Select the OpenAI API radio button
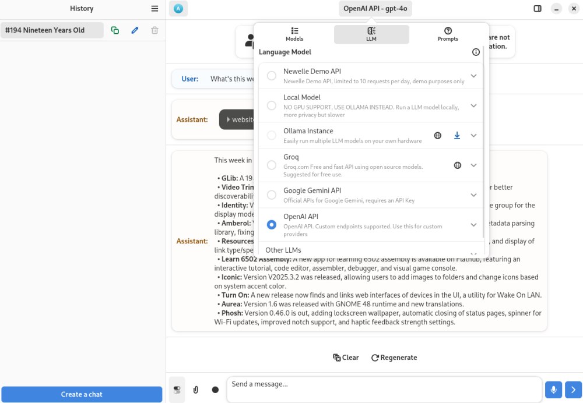 [x=272, y=225]
